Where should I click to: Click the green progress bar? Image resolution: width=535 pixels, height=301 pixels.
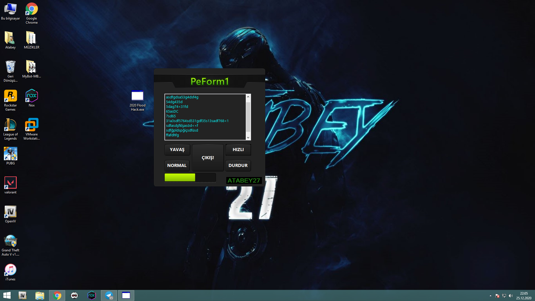coord(190,178)
